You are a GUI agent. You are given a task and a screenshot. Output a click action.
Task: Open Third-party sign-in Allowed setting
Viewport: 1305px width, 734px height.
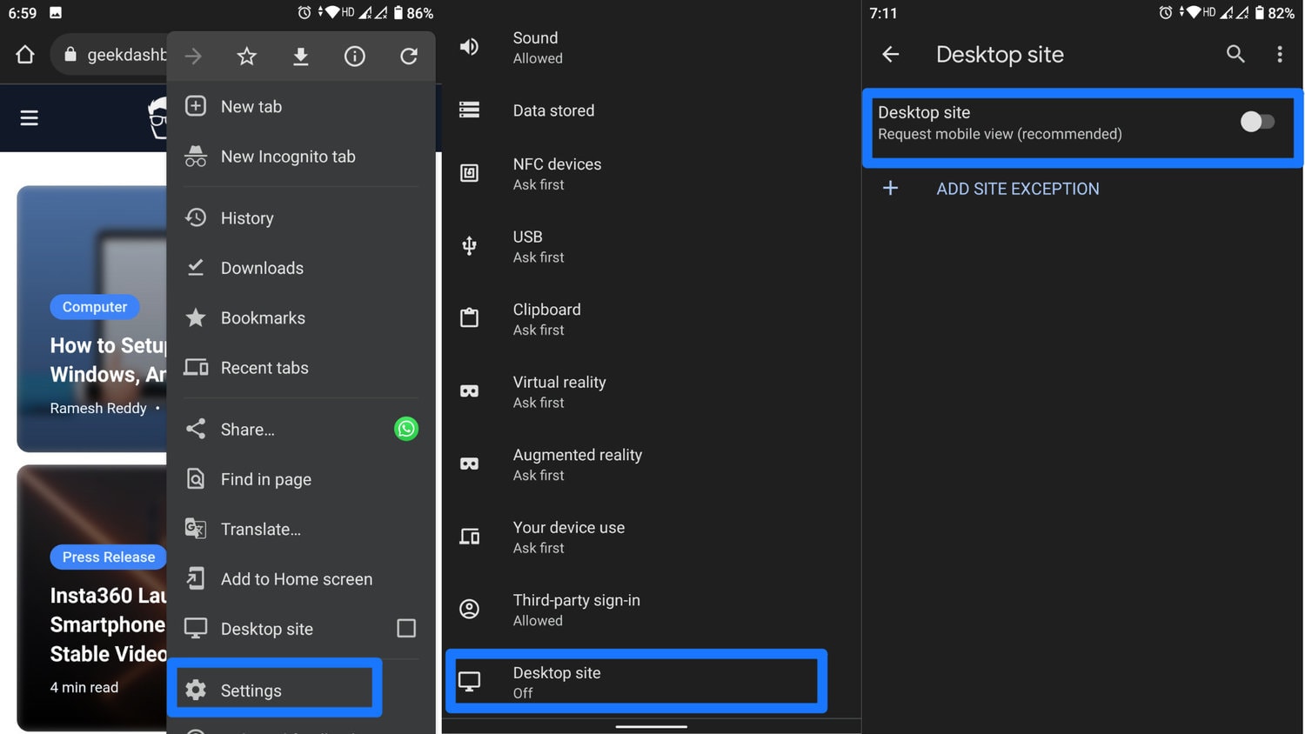[x=652, y=609]
